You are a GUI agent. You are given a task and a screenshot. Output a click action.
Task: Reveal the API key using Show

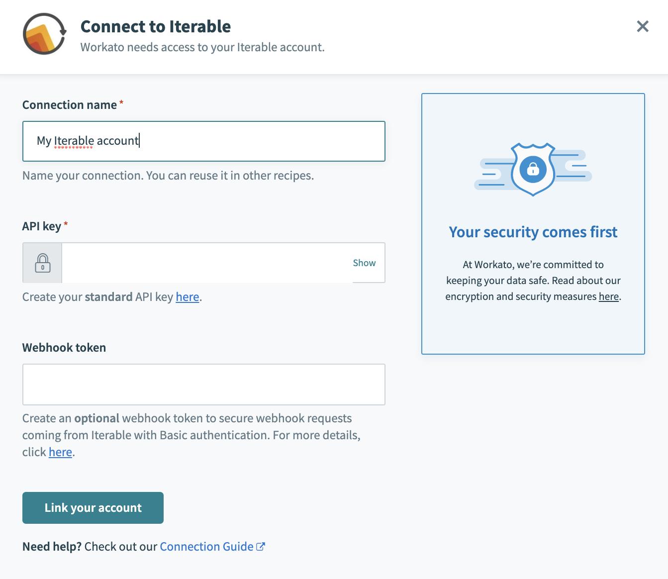(364, 263)
